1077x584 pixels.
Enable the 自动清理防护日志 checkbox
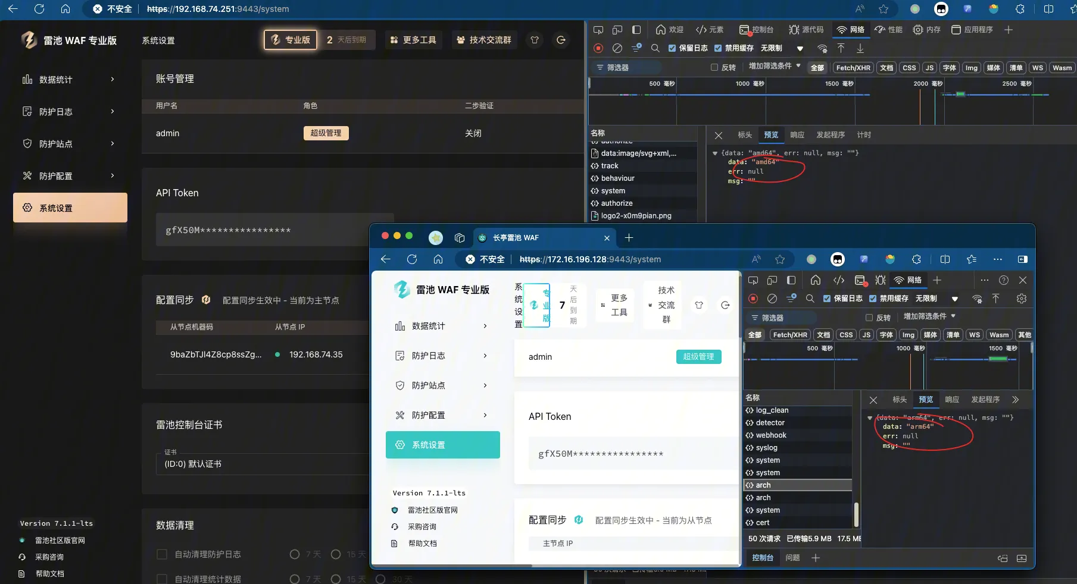(161, 554)
